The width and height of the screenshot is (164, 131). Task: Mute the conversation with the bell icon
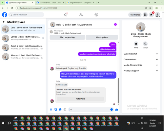136,44
